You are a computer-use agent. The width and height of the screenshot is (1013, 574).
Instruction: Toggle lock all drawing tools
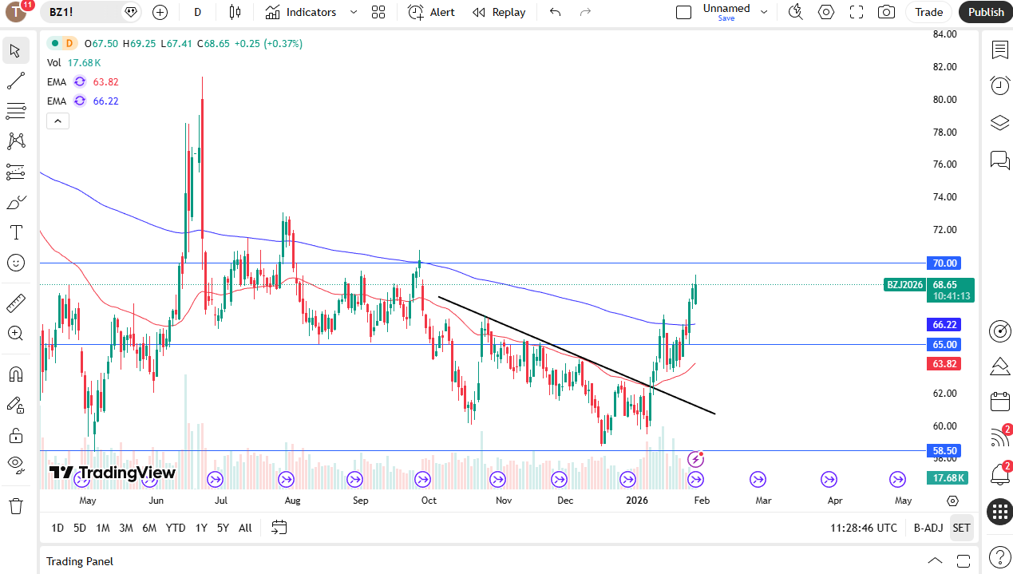[x=15, y=435]
